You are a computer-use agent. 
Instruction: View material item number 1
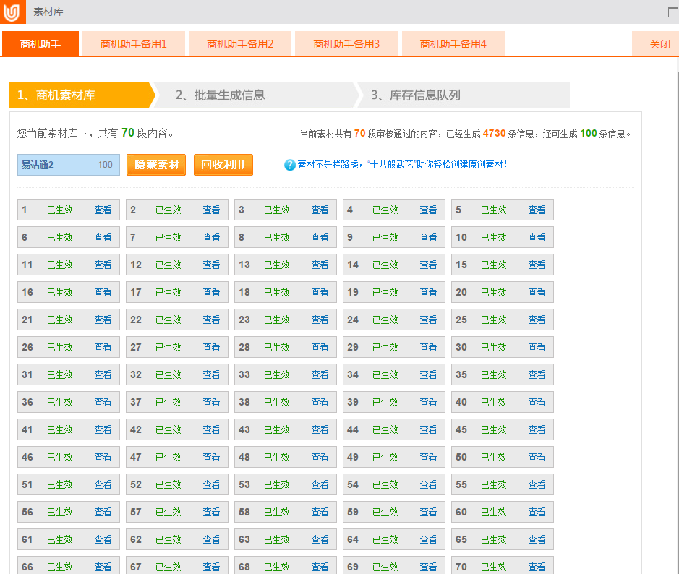[x=103, y=210]
